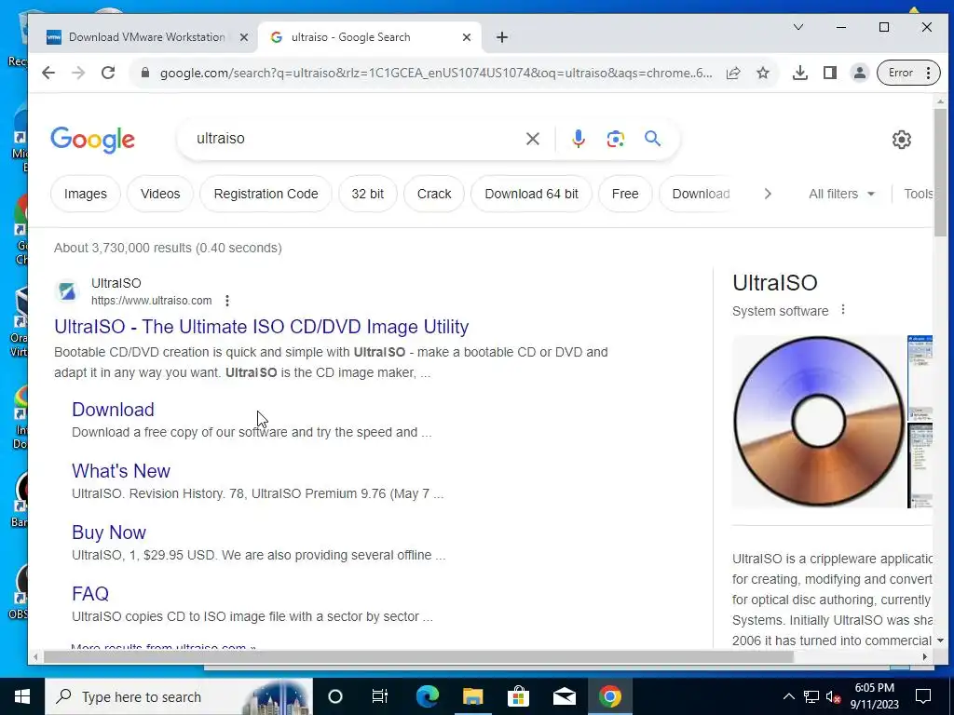Viewport: 954px width, 715px height.
Task: Open a new tab with plus icon
Action: (501, 37)
